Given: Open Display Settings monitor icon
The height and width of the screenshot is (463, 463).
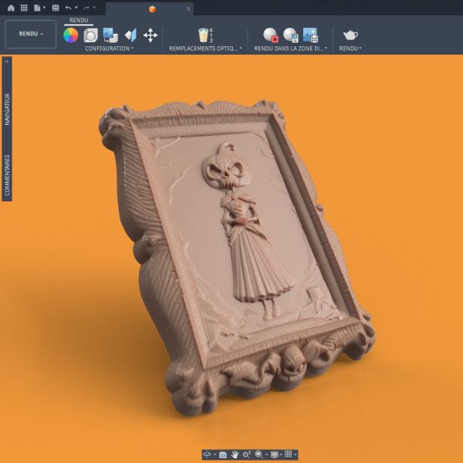Looking at the screenshot, I should [x=275, y=455].
